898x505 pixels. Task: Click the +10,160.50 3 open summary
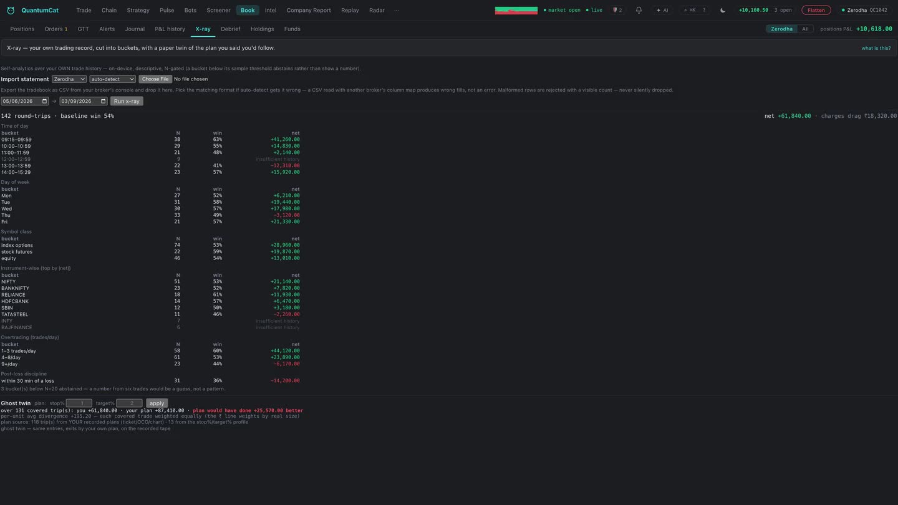click(765, 11)
